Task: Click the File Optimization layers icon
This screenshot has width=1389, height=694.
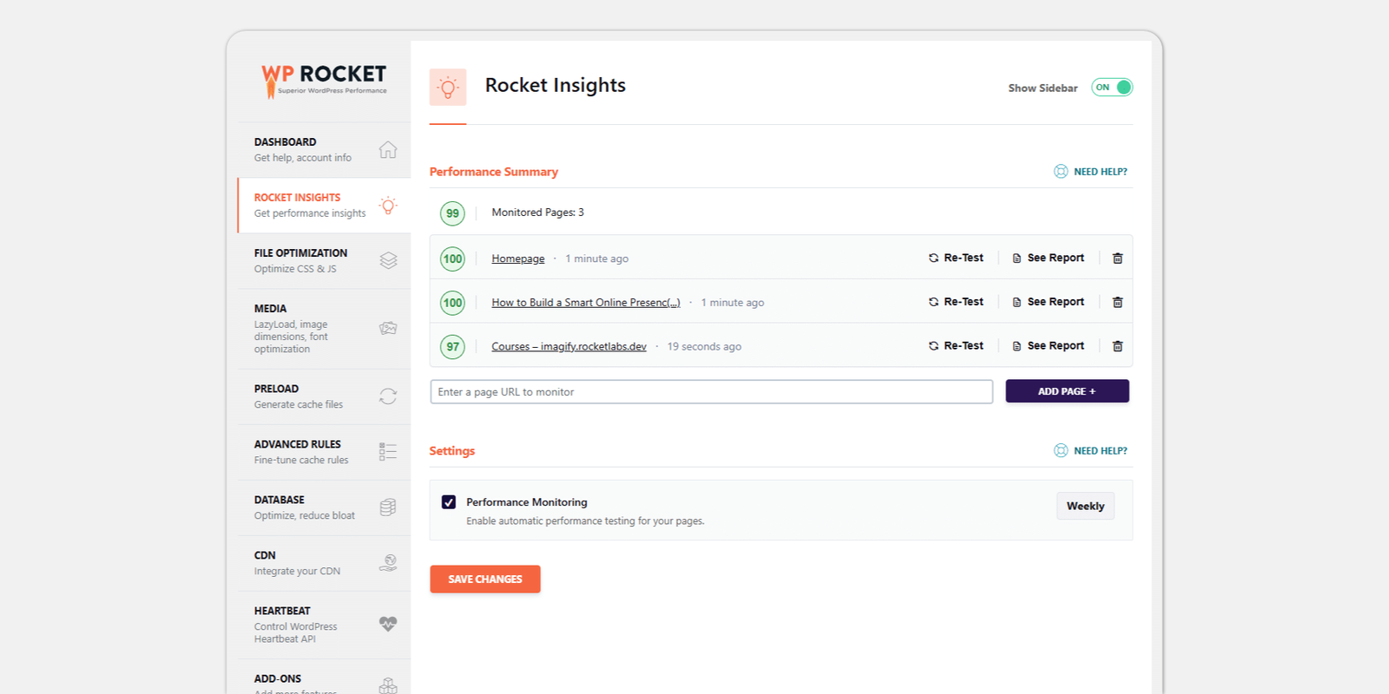Action: point(388,260)
